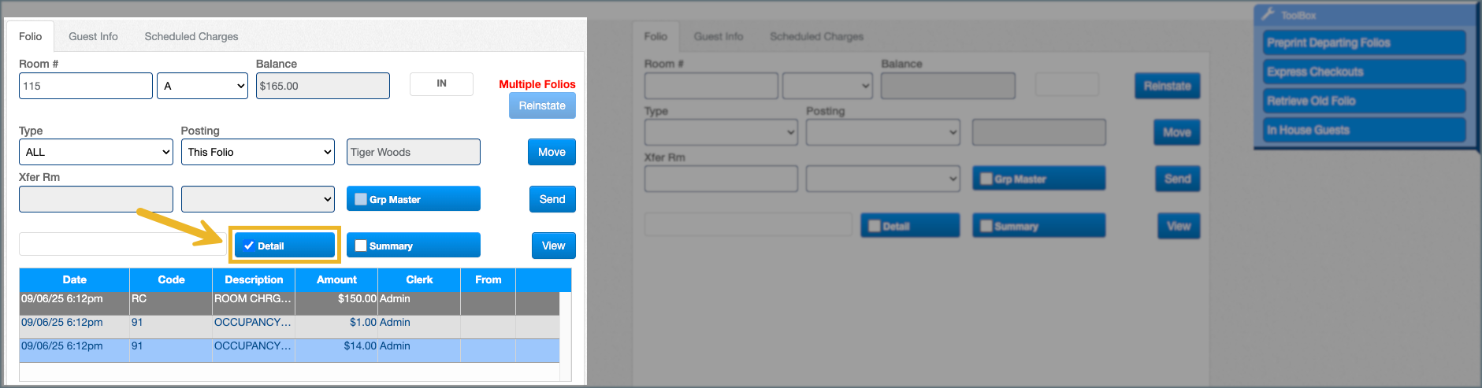Enable the Summary checkbox

[361, 246]
